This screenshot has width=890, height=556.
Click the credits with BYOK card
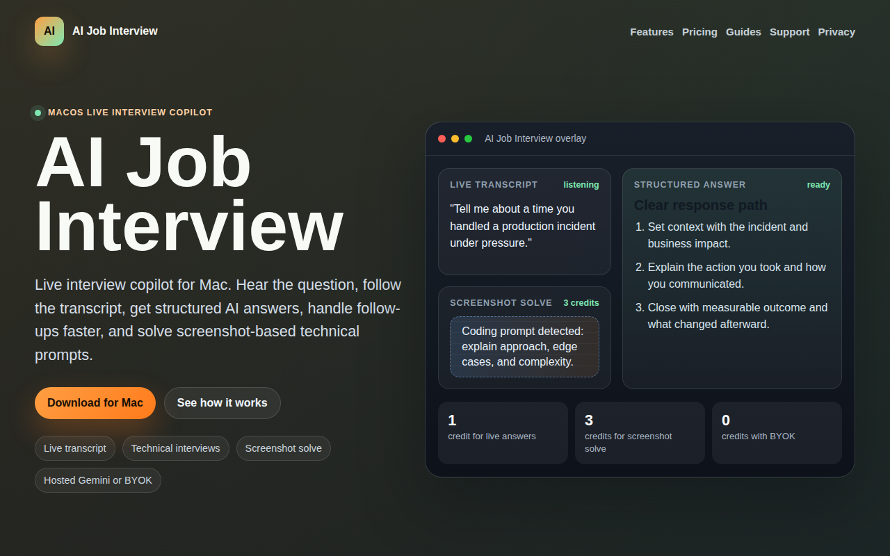coord(777,433)
